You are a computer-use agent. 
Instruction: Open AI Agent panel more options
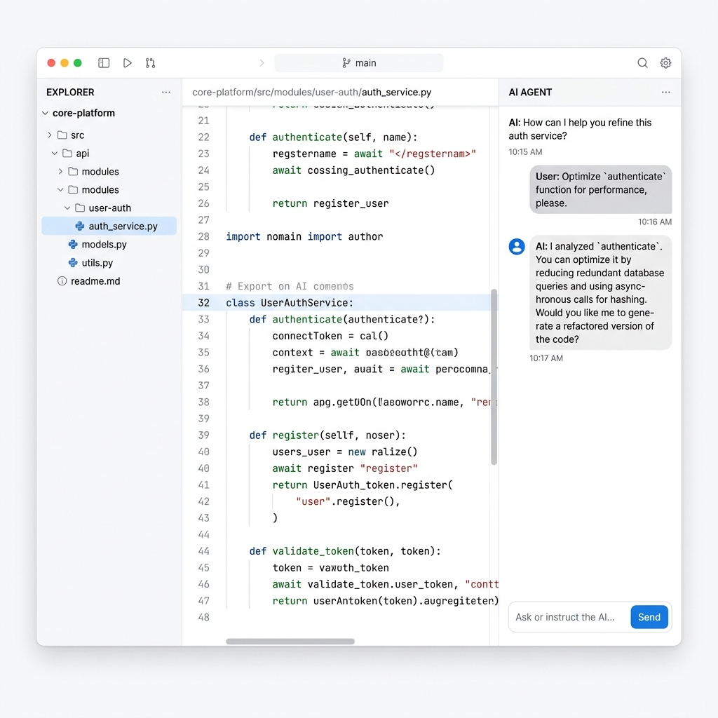[666, 92]
